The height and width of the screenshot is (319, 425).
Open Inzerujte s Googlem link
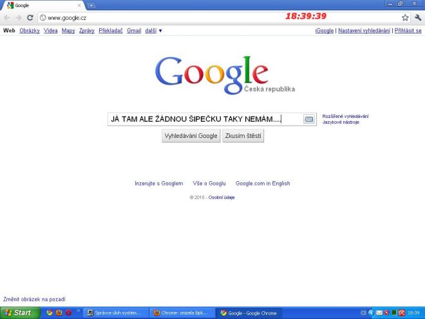point(159,184)
